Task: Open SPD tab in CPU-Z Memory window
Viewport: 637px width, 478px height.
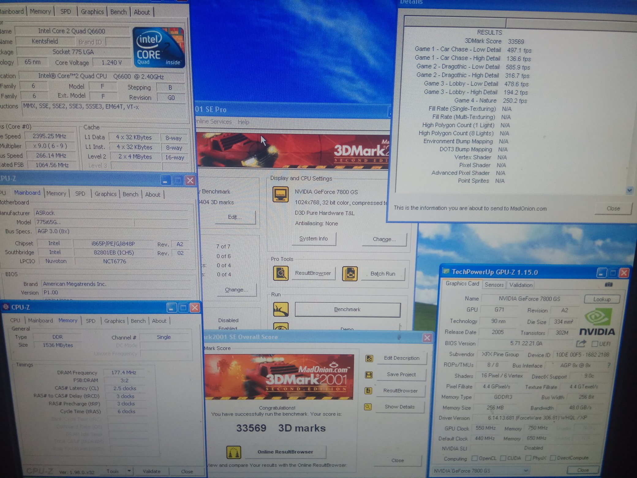Action: pyautogui.click(x=90, y=321)
